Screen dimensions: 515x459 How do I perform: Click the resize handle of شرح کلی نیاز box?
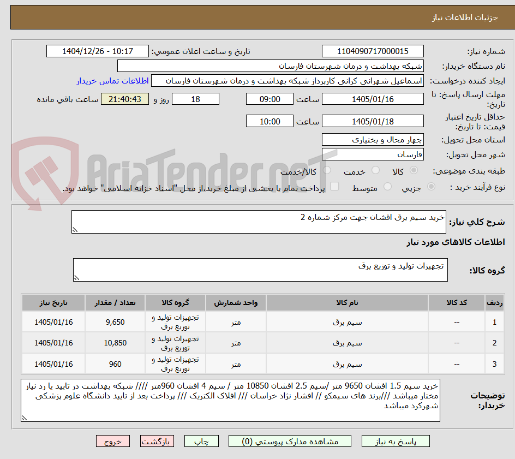pos(75,230)
